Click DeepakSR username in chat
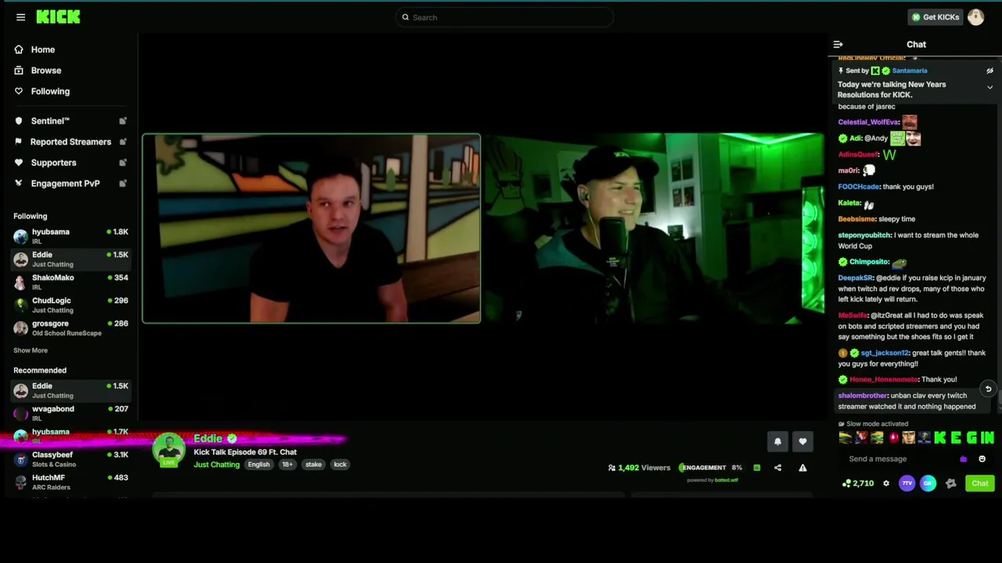This screenshot has height=563, width=1002. point(855,278)
